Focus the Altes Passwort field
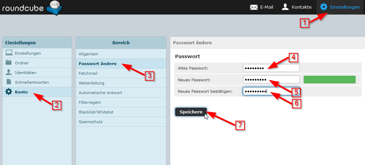The image size is (365, 165). point(271,68)
